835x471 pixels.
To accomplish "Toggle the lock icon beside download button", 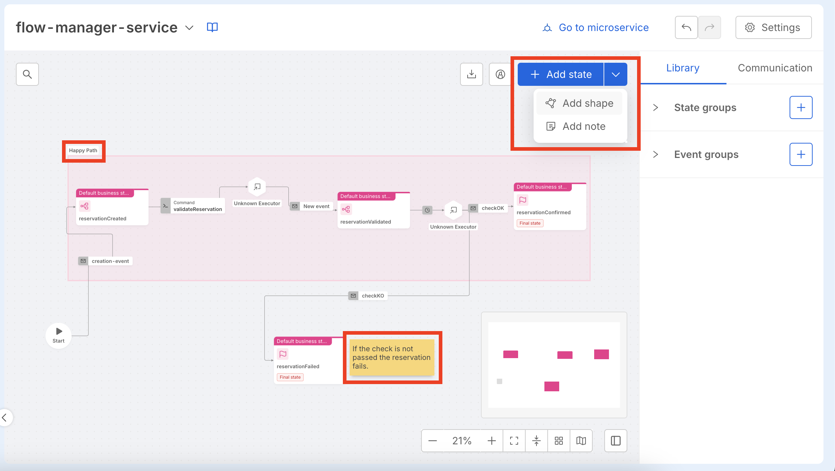I will coord(500,74).
